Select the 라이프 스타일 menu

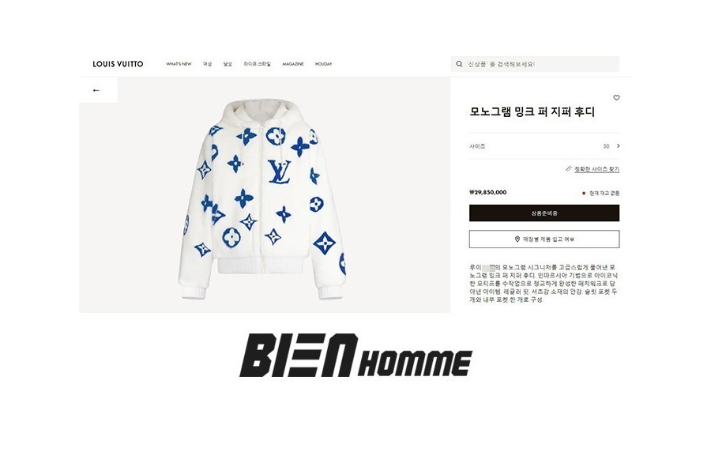pos(257,64)
